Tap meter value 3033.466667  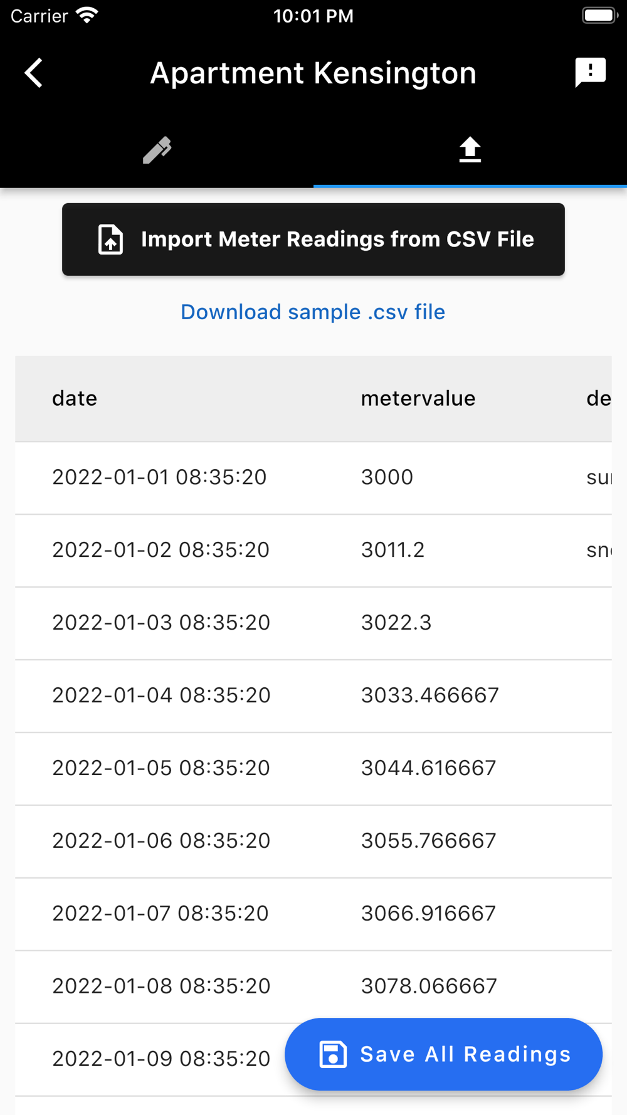[x=430, y=695]
